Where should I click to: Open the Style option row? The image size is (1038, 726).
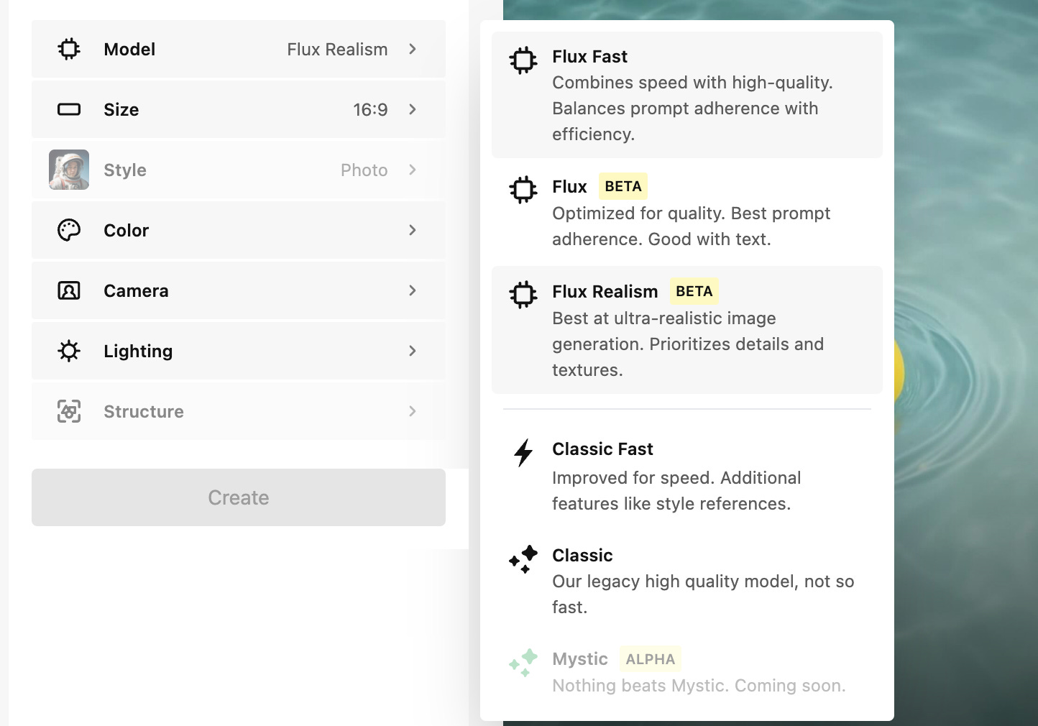237,170
